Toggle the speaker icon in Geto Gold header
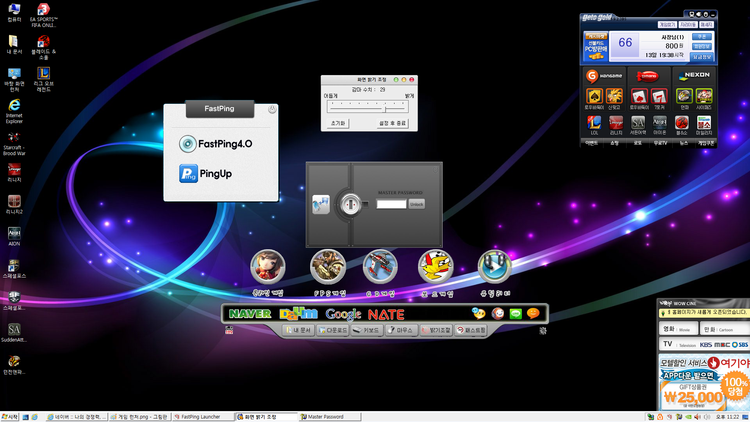 click(x=699, y=14)
